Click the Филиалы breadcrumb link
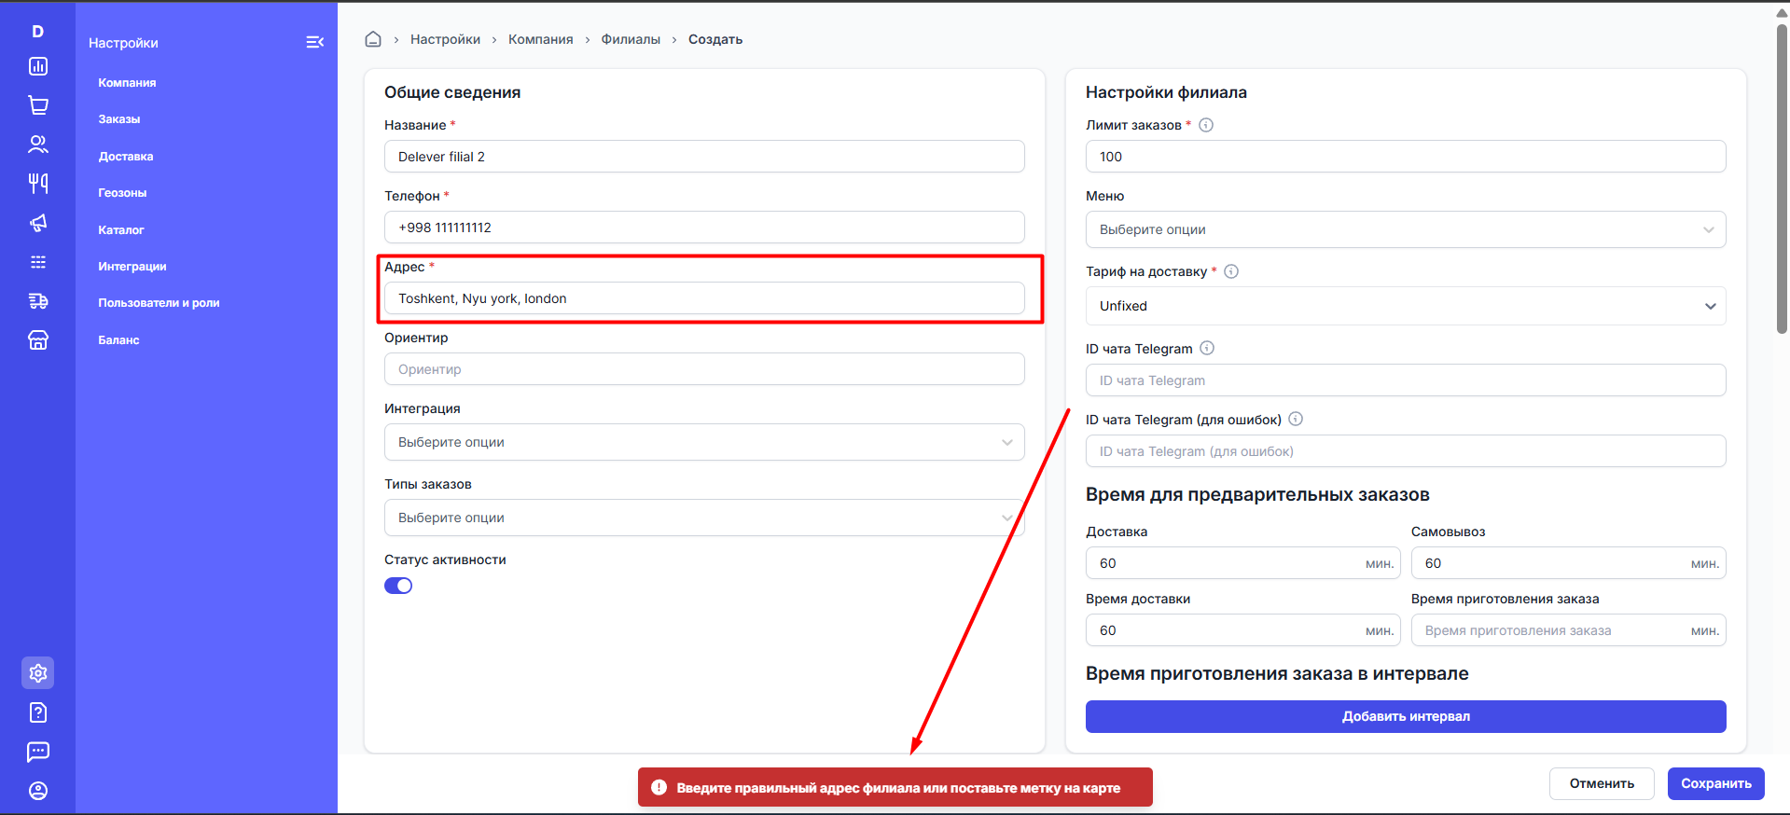1790x815 pixels. pyautogui.click(x=631, y=39)
